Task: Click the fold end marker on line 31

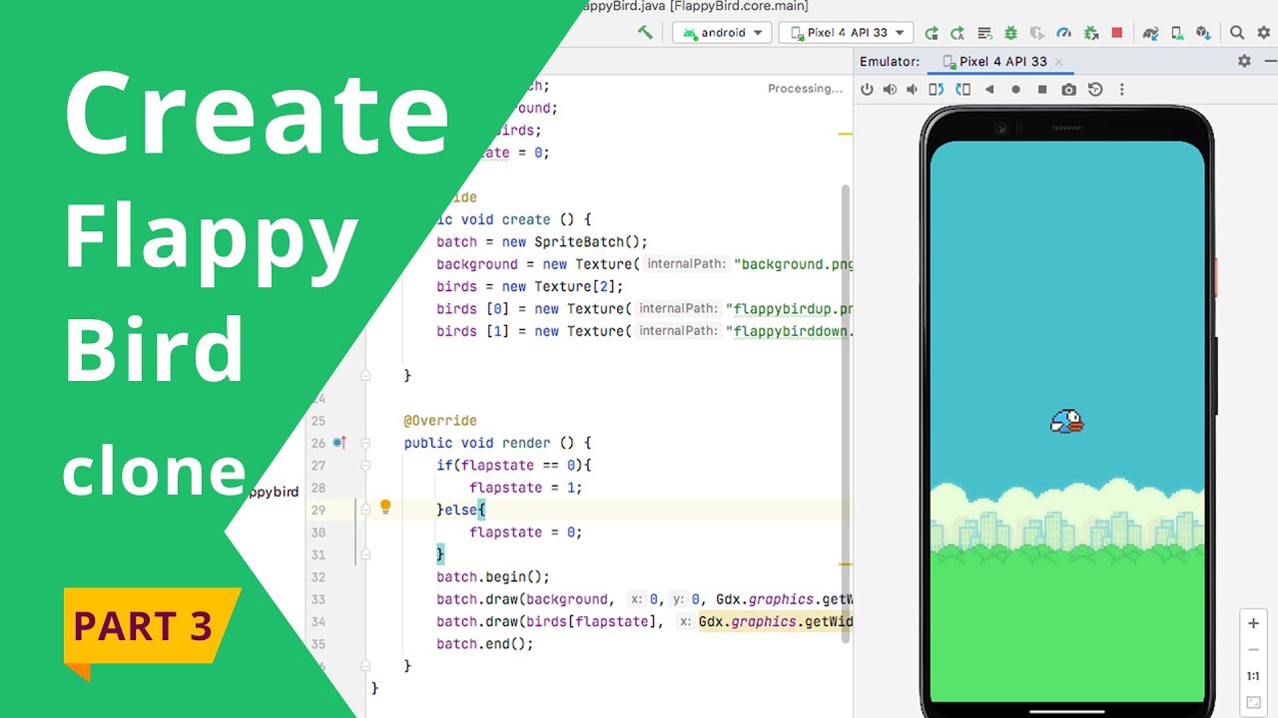Action: (x=365, y=553)
